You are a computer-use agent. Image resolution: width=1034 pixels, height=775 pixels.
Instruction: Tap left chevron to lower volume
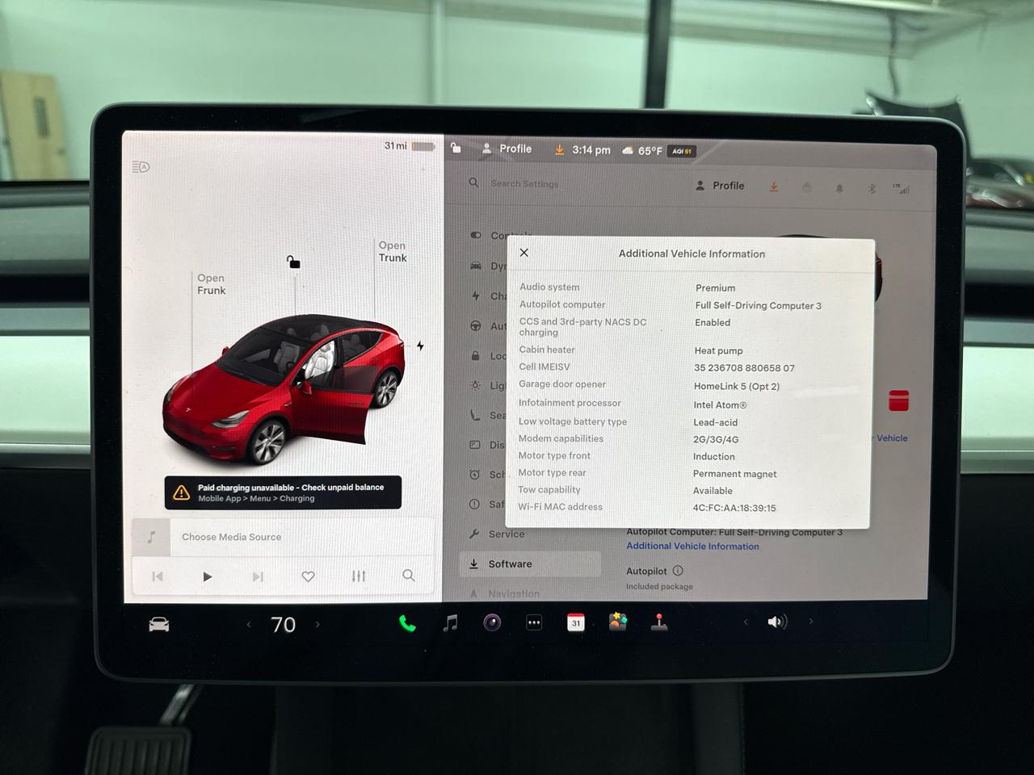click(746, 622)
